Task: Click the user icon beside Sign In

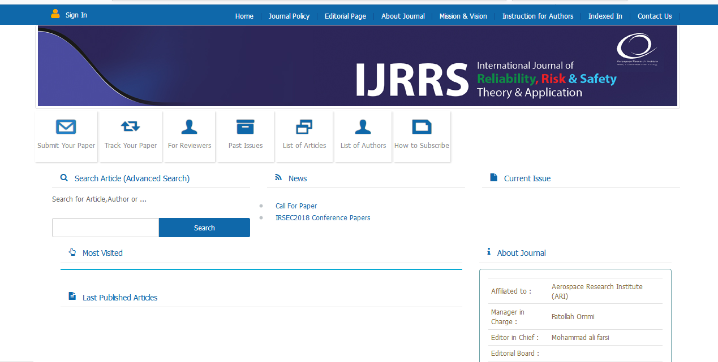Action: [55, 14]
